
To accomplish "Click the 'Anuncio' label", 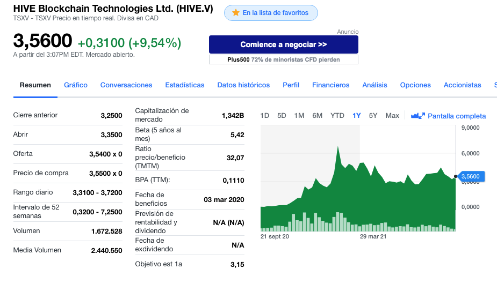I will click(348, 32).
